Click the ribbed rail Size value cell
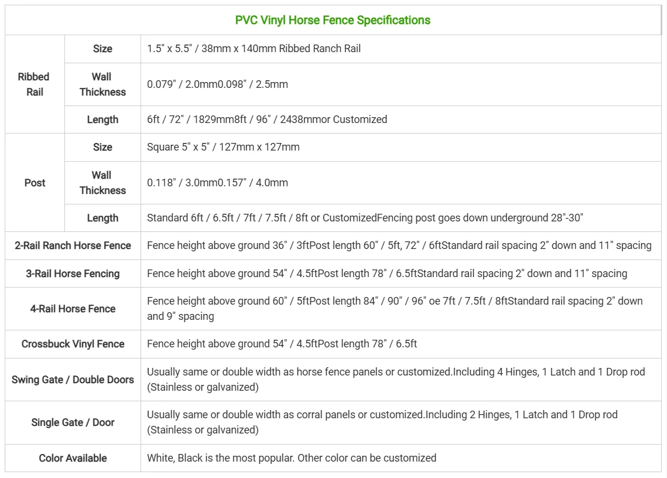This screenshot has width=667, height=478. click(254, 49)
